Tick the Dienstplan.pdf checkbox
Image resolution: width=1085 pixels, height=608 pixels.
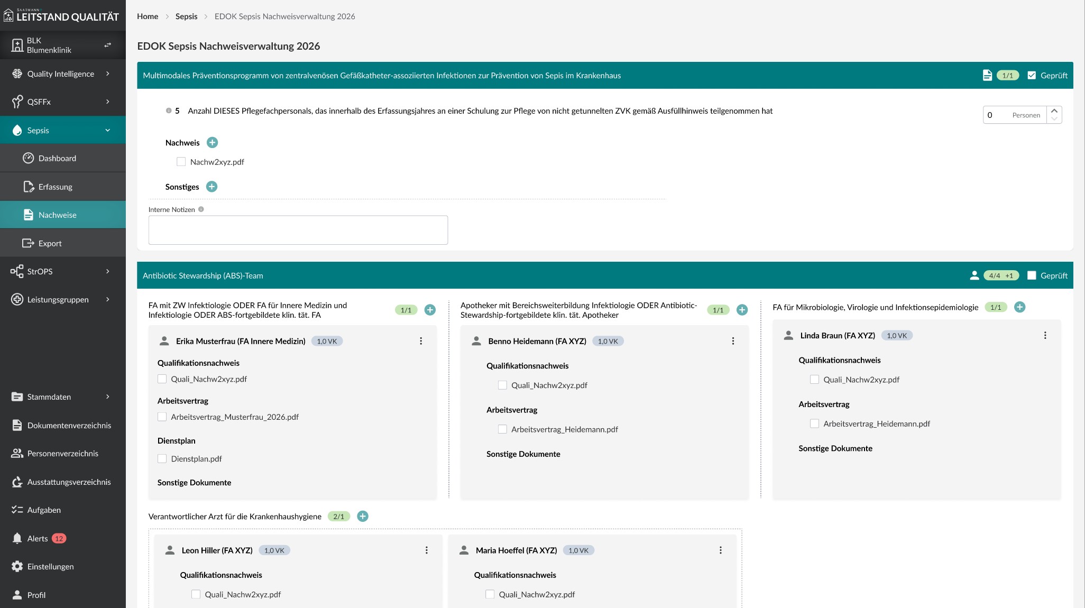pyautogui.click(x=162, y=458)
